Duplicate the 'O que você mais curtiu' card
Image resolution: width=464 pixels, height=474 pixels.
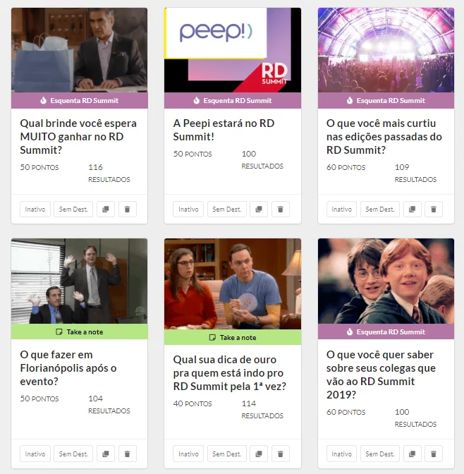coord(412,209)
